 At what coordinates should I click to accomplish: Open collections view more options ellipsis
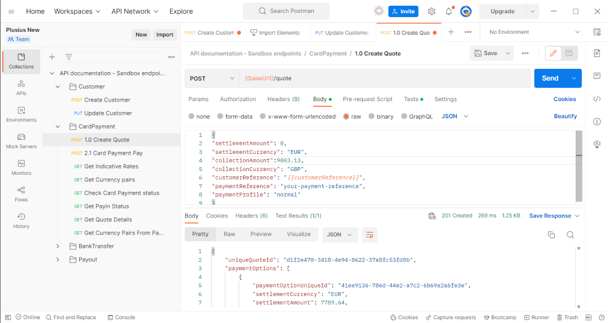pos(171,57)
